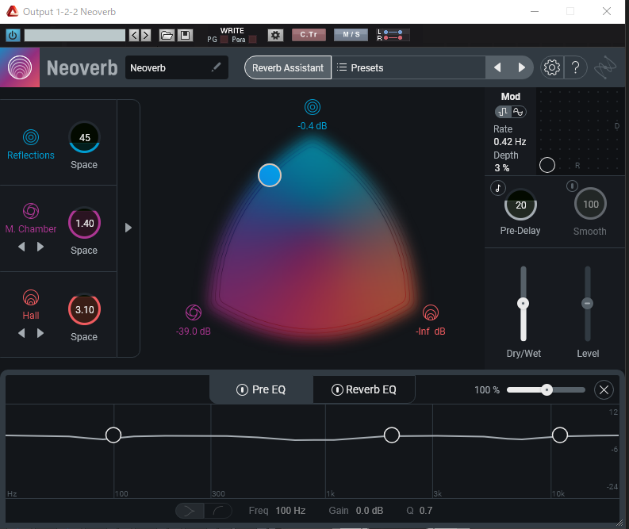Select next Hall reverb type
This screenshot has height=529, width=629.
coord(40,333)
